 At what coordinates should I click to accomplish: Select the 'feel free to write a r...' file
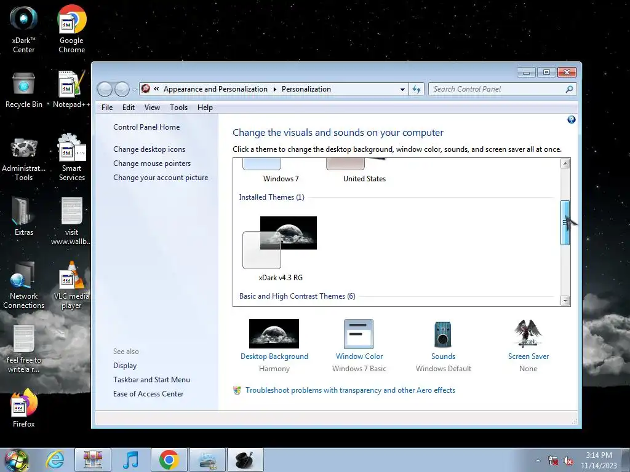point(24,348)
